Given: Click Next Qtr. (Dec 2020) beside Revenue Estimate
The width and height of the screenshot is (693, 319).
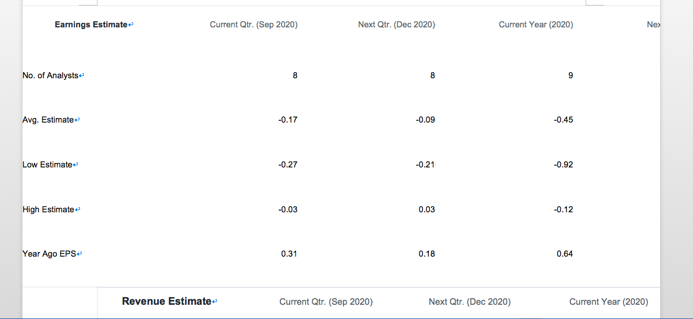Looking at the screenshot, I should [x=469, y=301].
